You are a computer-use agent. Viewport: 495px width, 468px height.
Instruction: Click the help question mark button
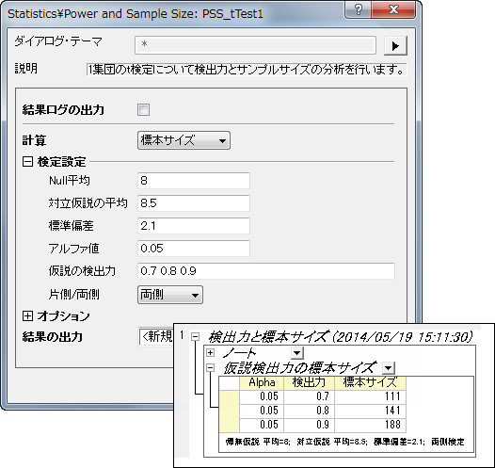(359, 10)
